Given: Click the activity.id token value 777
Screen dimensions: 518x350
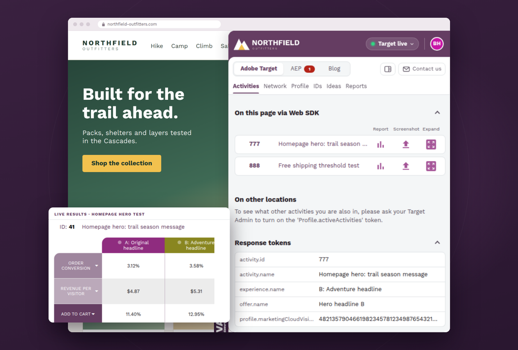Looking at the screenshot, I should pyautogui.click(x=324, y=259).
